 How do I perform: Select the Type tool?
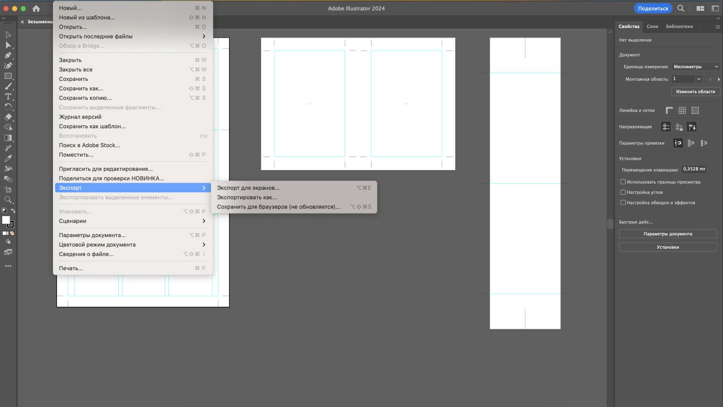[8, 97]
